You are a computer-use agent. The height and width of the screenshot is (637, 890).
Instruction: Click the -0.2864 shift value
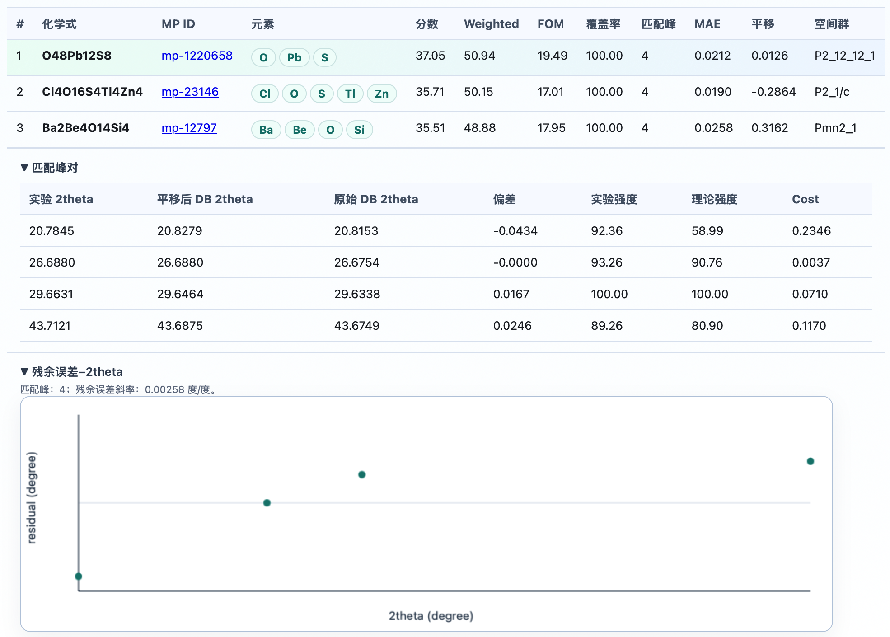(773, 92)
